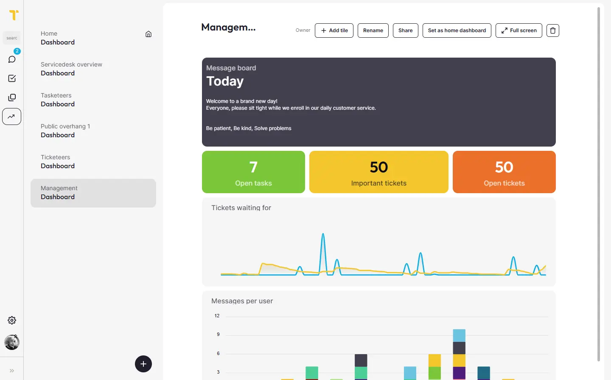
Task: Click the Message board Today tile
Action: tap(379, 102)
